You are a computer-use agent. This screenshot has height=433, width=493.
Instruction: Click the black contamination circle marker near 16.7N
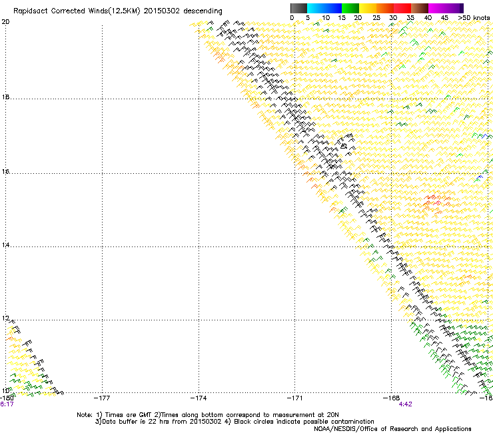click(x=344, y=146)
